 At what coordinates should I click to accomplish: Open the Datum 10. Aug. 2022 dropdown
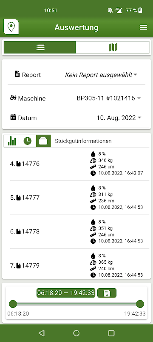pos(119,118)
